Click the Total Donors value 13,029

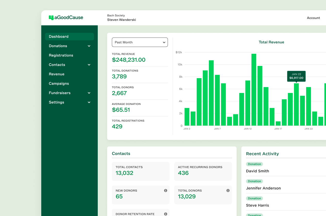(187, 197)
